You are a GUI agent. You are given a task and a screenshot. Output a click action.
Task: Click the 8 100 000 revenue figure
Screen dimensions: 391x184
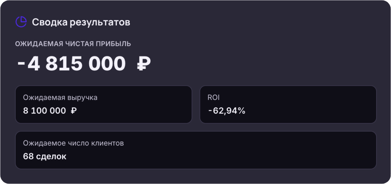pyautogui.click(x=44, y=111)
